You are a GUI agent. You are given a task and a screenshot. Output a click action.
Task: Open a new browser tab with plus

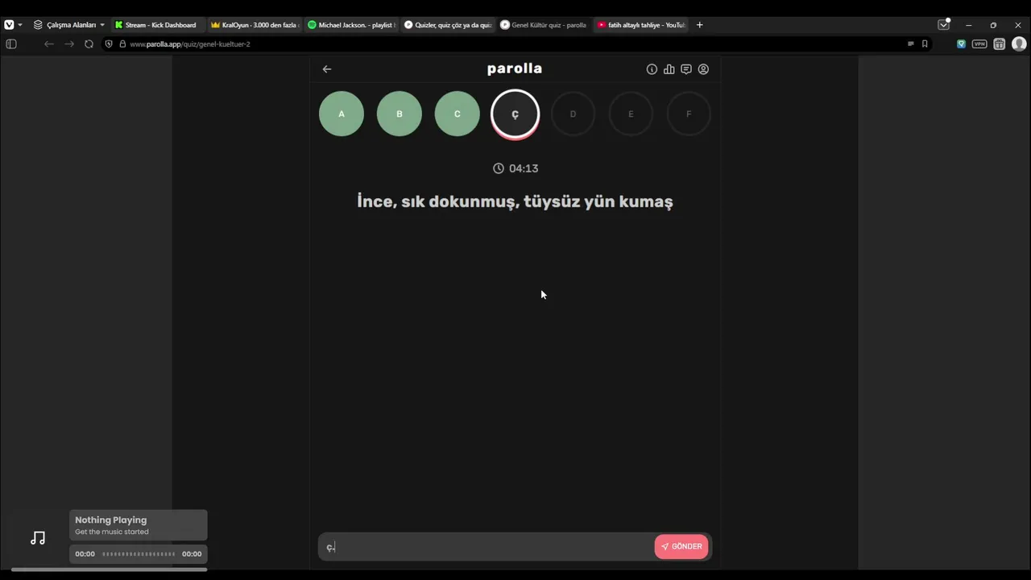point(699,25)
